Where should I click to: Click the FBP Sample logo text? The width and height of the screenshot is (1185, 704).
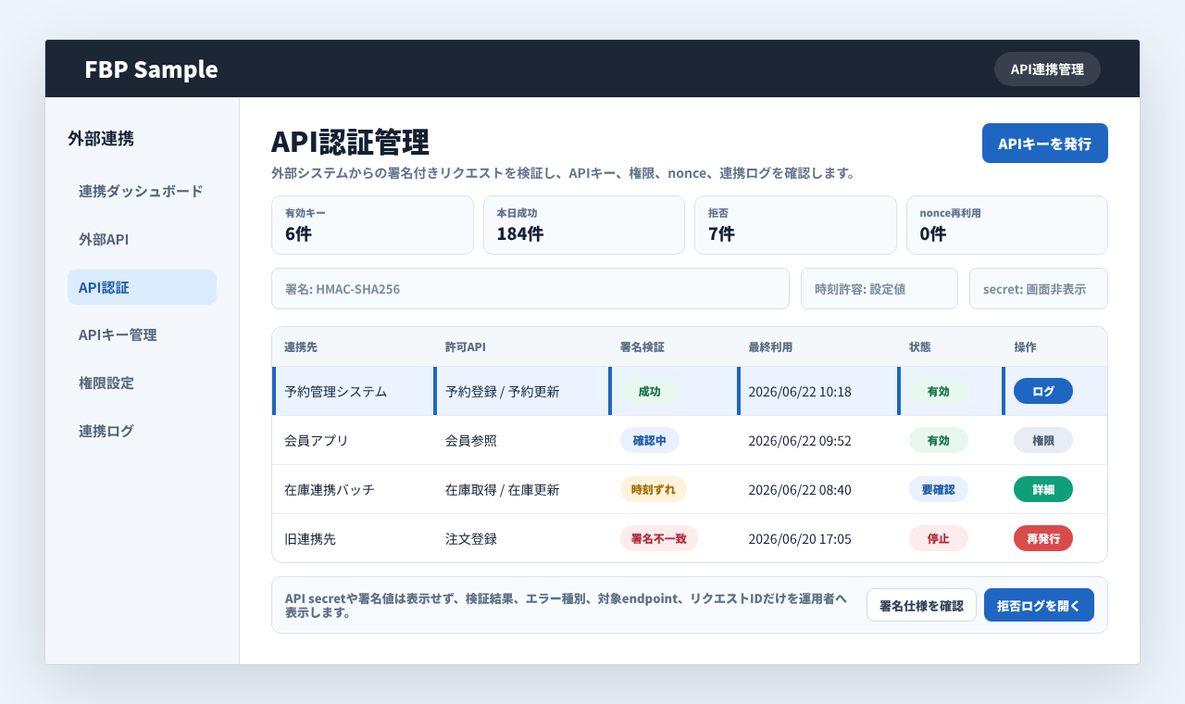(x=151, y=69)
